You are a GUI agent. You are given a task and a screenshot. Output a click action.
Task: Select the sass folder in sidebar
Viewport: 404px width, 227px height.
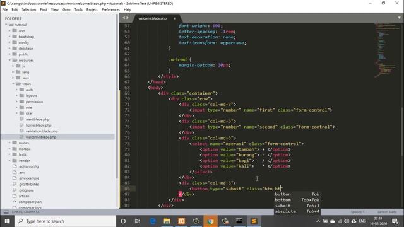coord(25,78)
